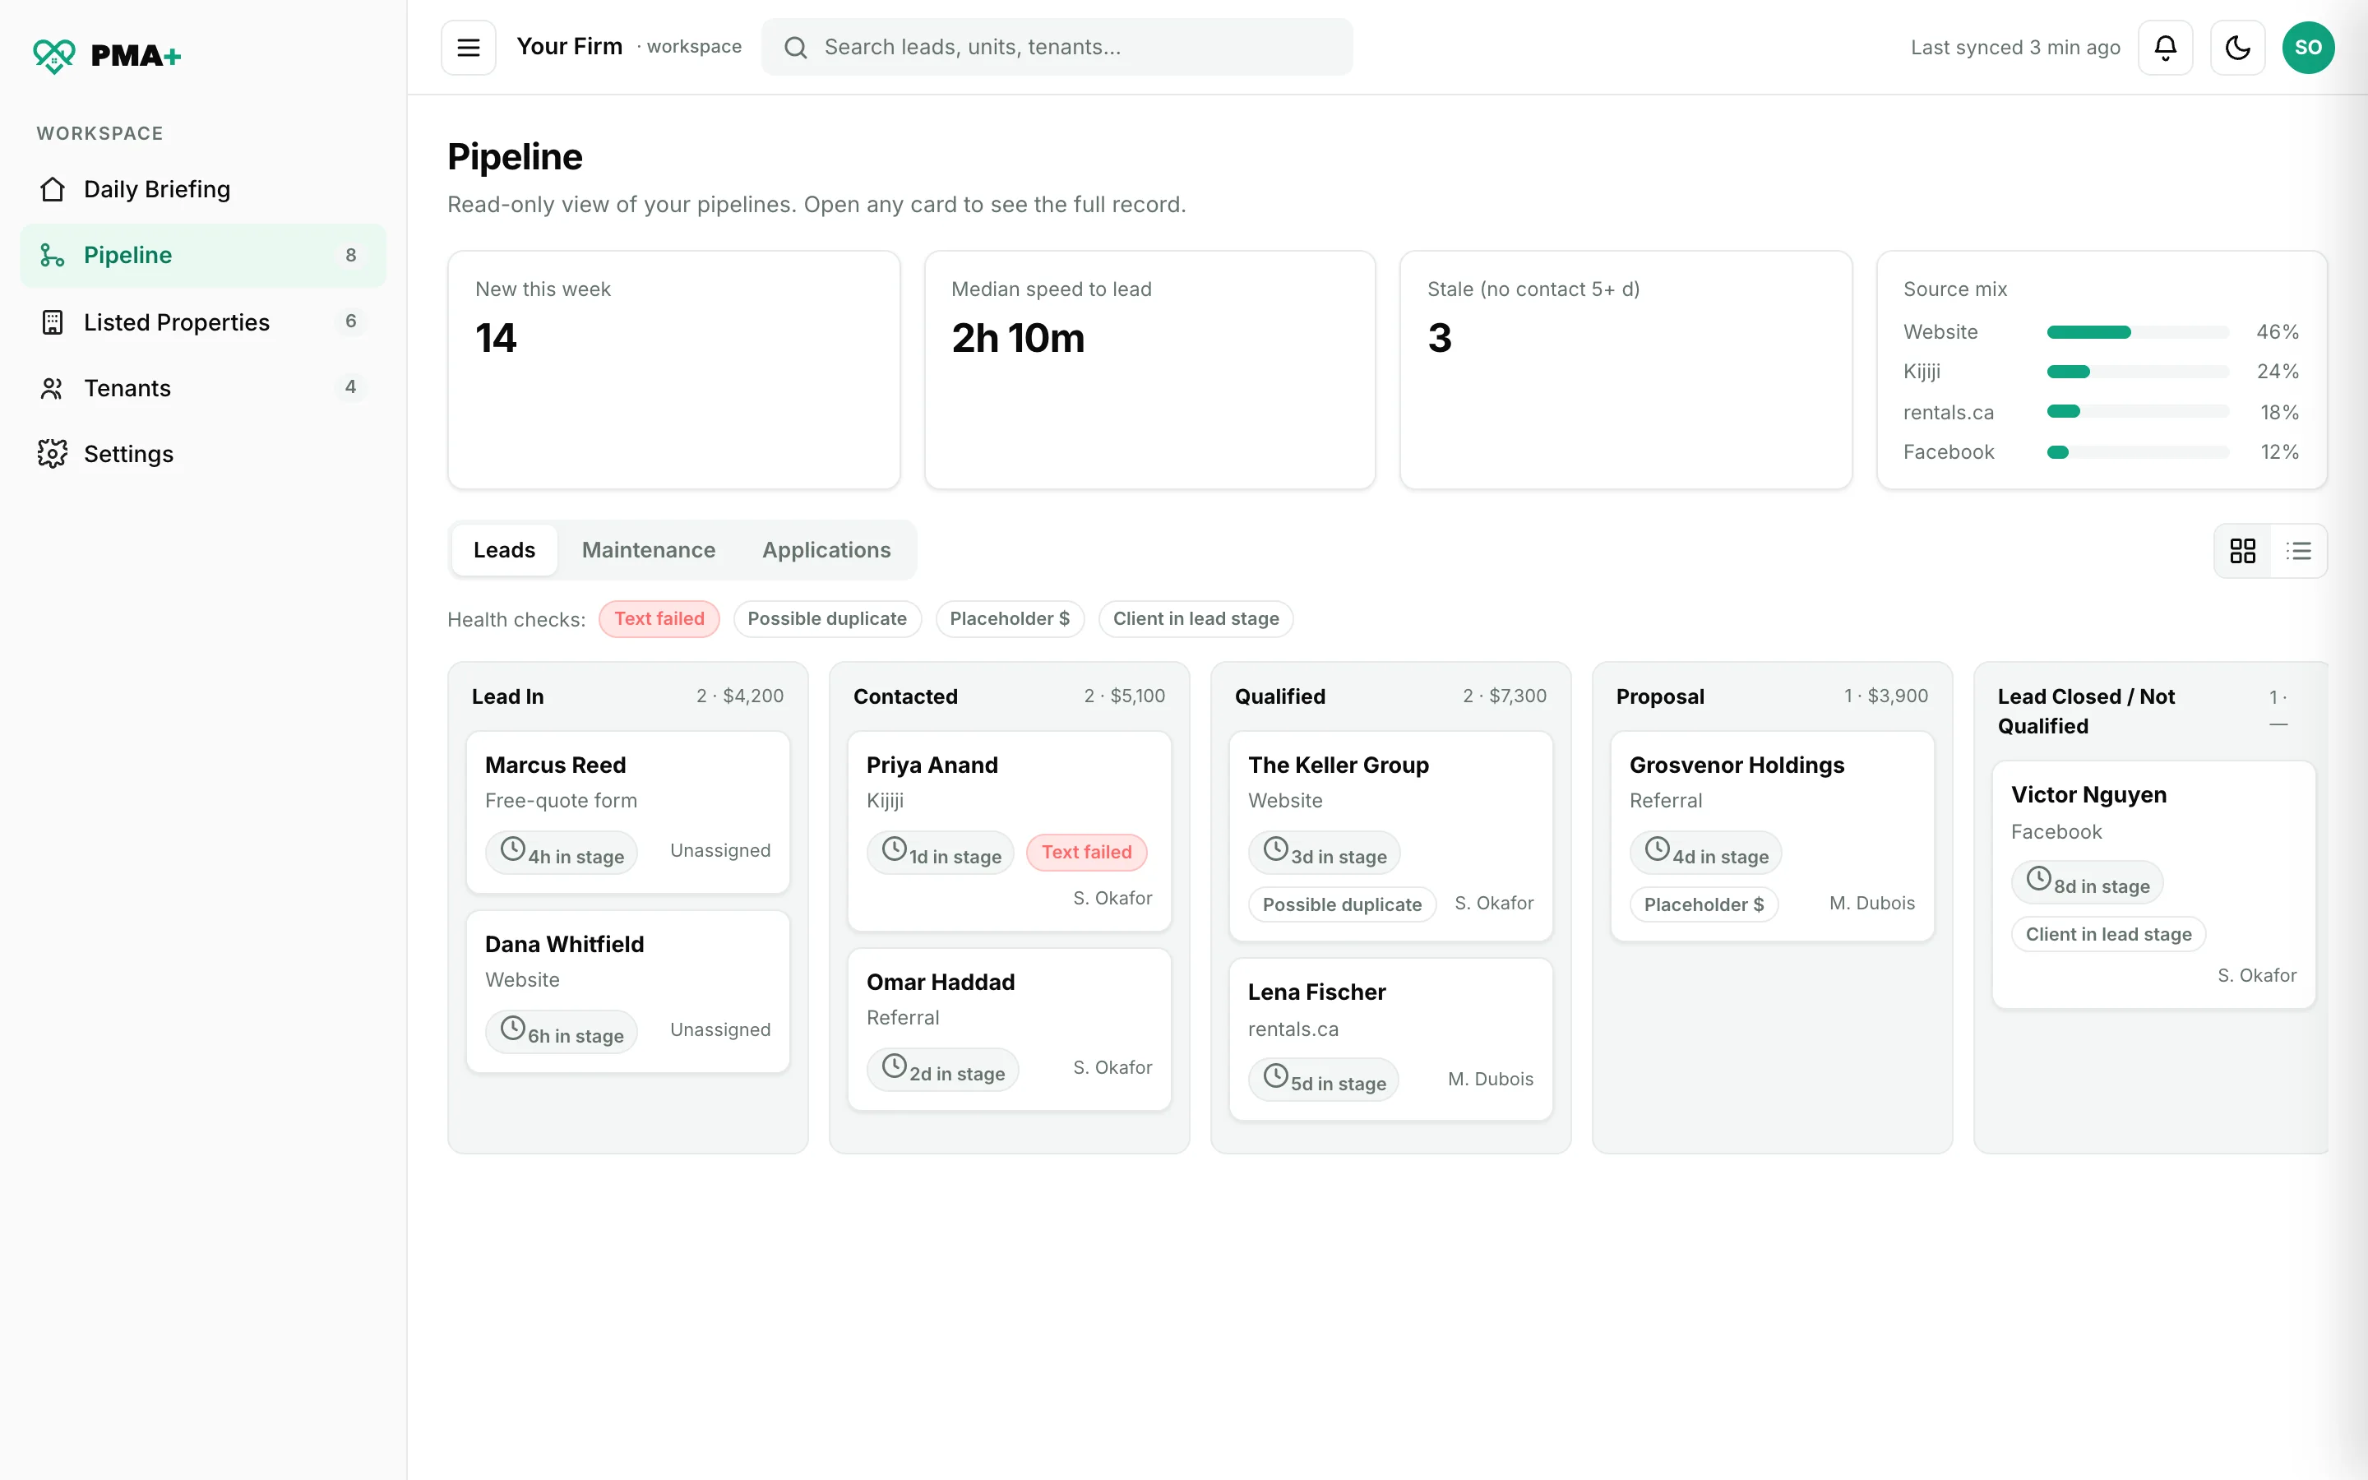Click the Stale (no contact 5+ d) card
2368x1480 pixels.
pos(1626,370)
